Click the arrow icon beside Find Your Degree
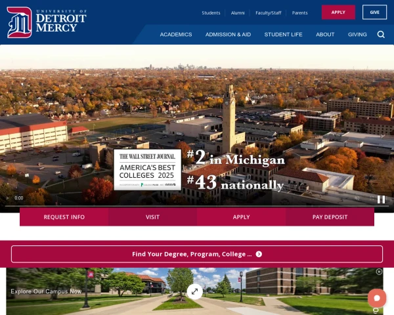 (x=259, y=254)
